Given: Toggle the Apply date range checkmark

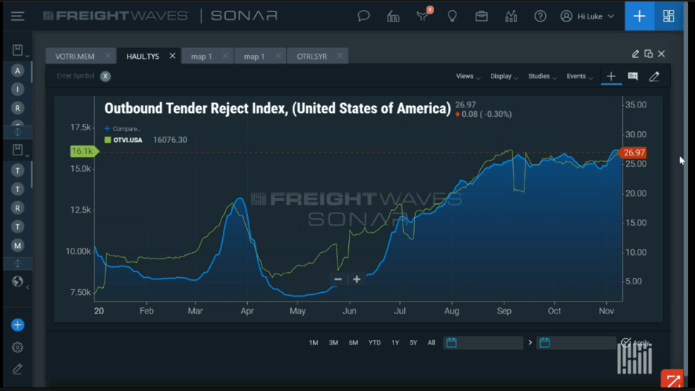Looking at the screenshot, I should pos(625,342).
